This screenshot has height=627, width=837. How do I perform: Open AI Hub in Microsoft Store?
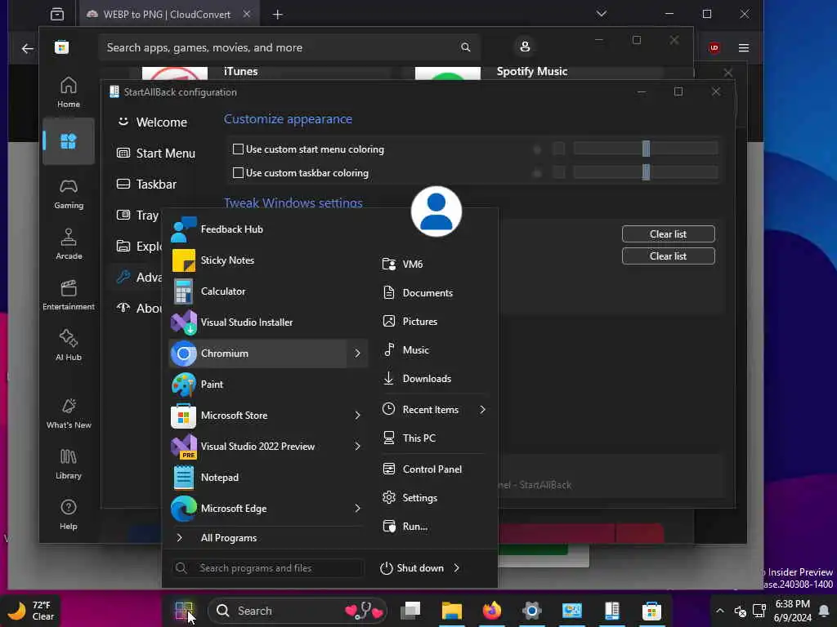(69, 345)
